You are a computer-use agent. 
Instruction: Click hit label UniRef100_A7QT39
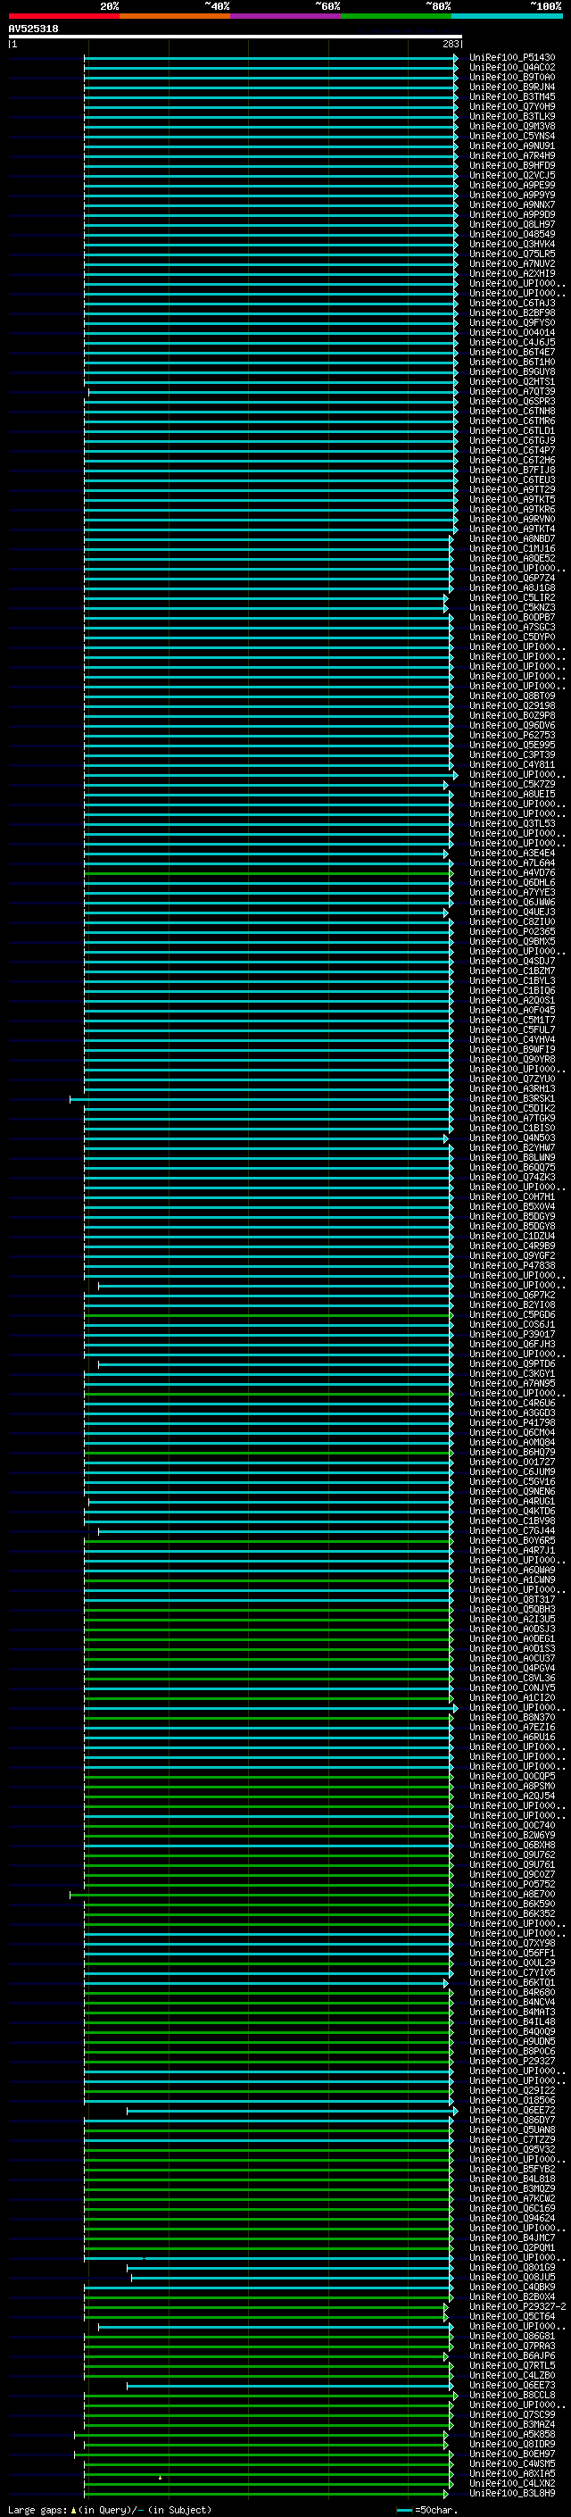(511, 392)
